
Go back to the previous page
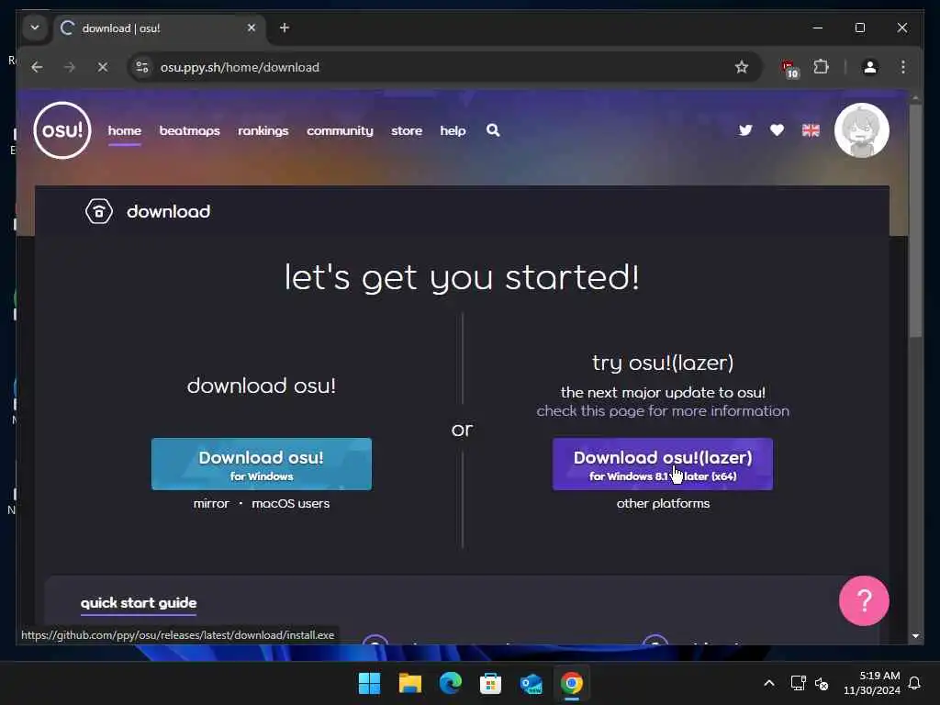[x=37, y=67]
